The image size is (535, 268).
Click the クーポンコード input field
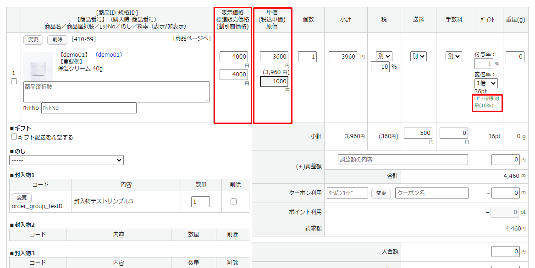(347, 193)
